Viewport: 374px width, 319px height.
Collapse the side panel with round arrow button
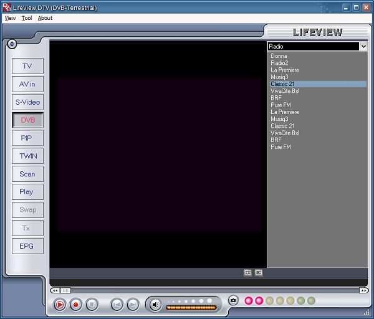[x=12, y=44]
